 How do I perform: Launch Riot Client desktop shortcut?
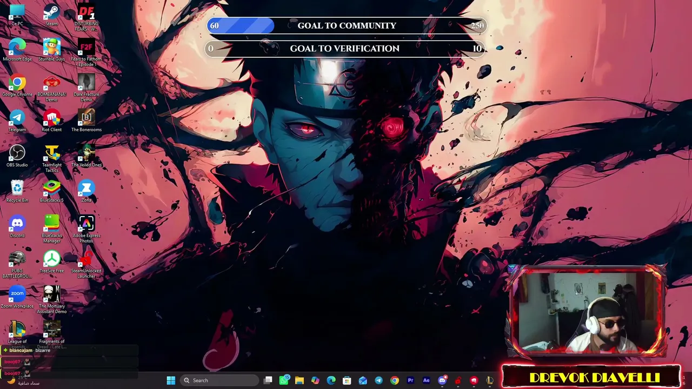coord(51,121)
